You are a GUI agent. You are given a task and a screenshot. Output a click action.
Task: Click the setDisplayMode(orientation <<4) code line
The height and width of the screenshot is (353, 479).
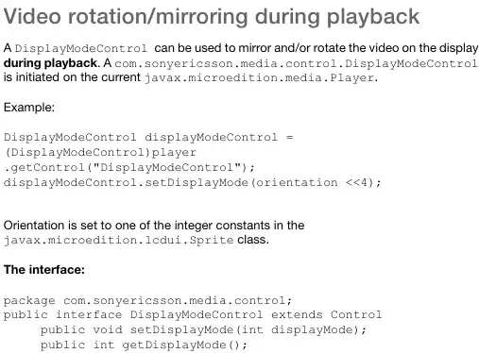(193, 182)
